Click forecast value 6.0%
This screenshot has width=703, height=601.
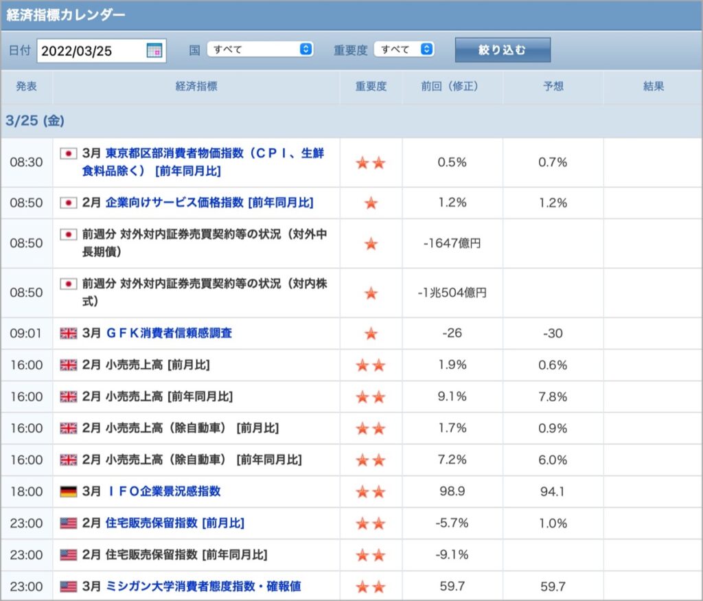pyautogui.click(x=553, y=460)
